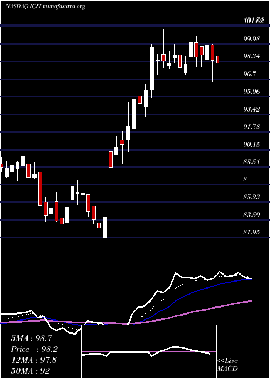
Task: Click the MACD inset chart panel
Action: [148, 352]
